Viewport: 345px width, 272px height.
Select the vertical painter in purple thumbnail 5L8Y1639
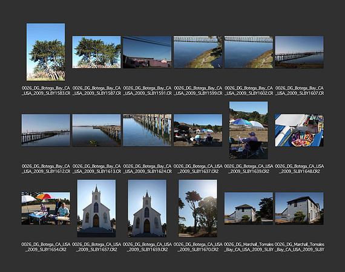249,130
